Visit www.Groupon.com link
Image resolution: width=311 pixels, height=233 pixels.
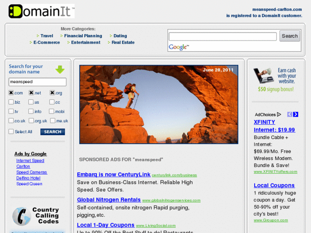(271, 220)
